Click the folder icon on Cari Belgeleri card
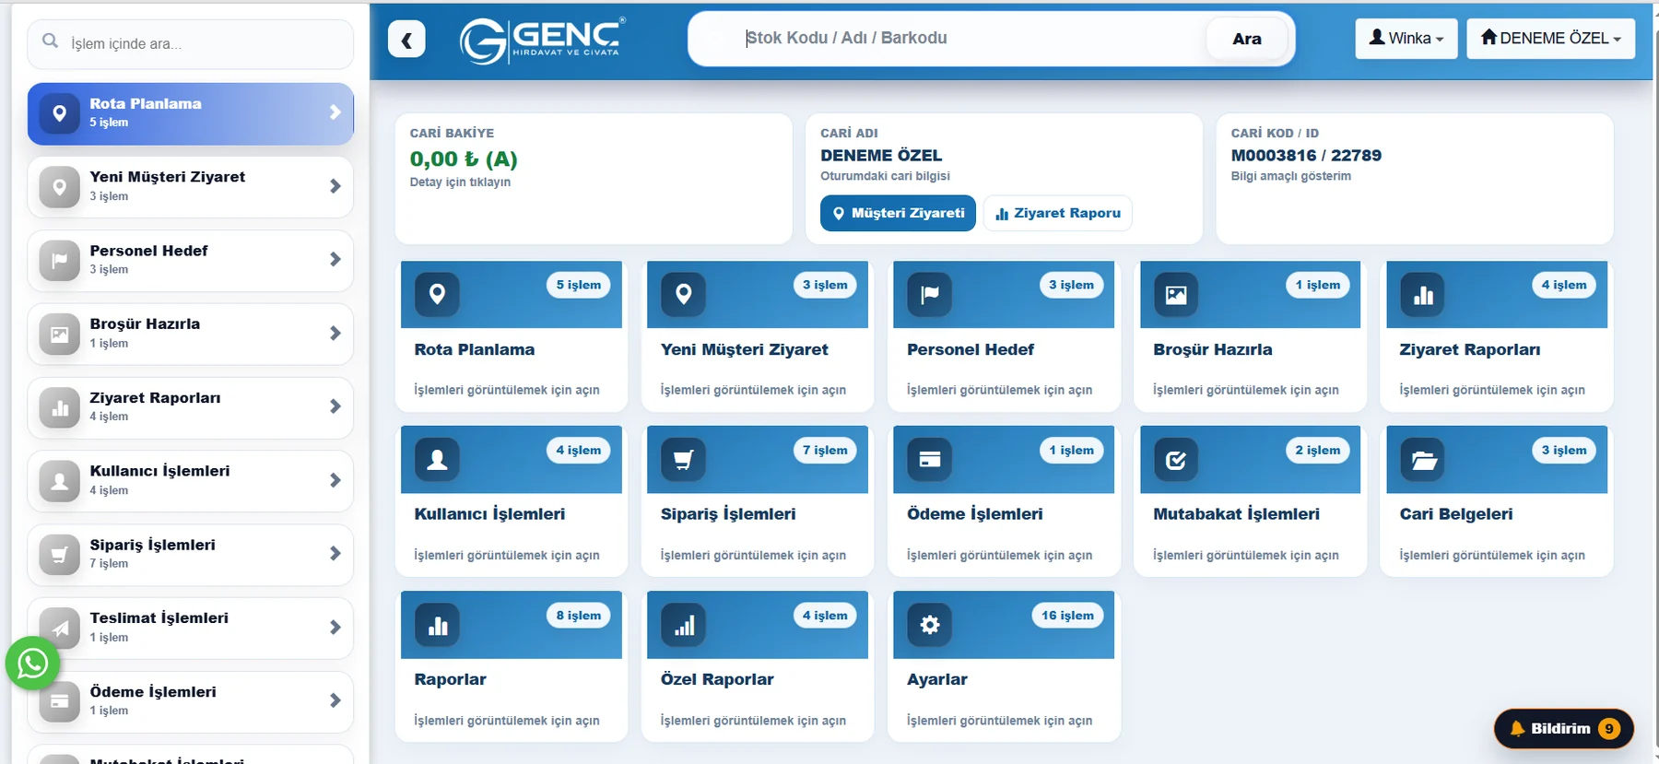The image size is (1659, 764). 1422,459
